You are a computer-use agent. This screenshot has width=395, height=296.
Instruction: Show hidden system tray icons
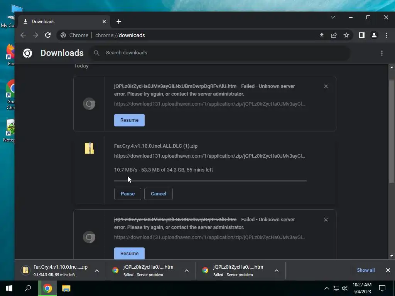pos(326,288)
